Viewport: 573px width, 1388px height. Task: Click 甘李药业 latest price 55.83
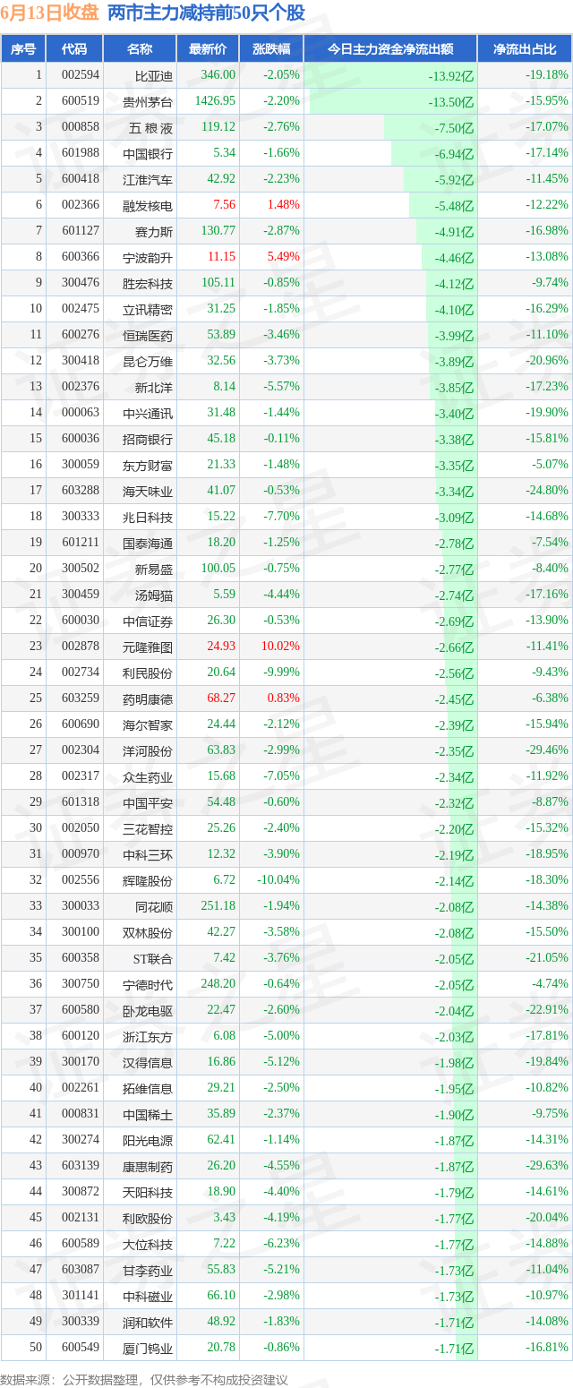click(x=221, y=1270)
